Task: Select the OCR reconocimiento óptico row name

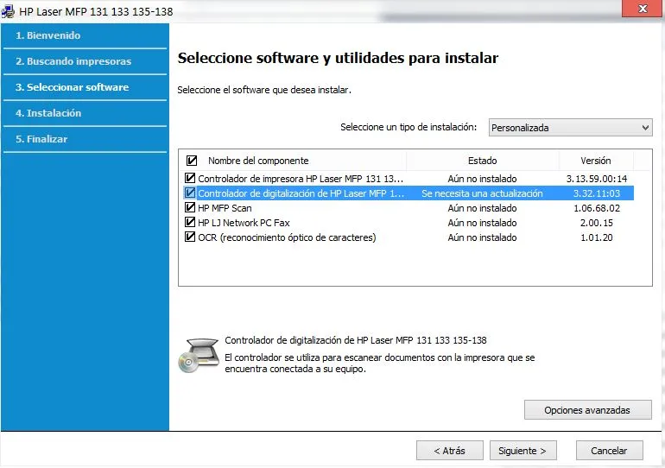Action: tap(287, 237)
